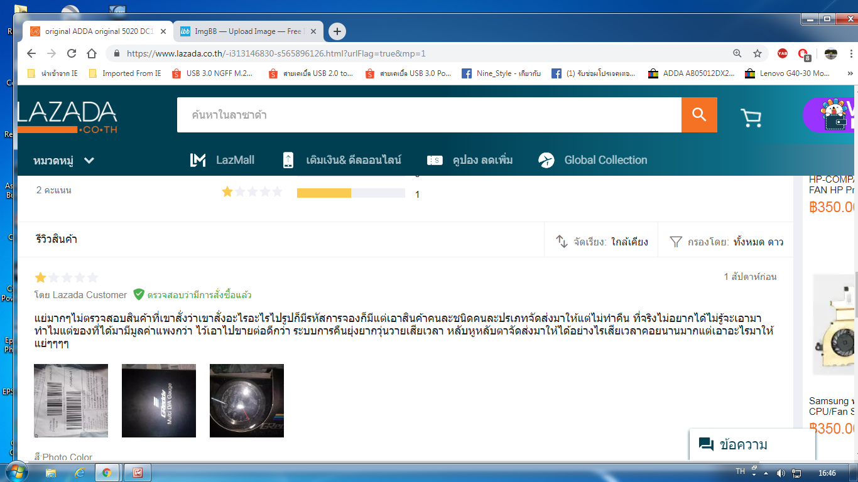The image size is (858, 482).
Task: Open the ข้อความ chat message button
Action: coord(752,445)
